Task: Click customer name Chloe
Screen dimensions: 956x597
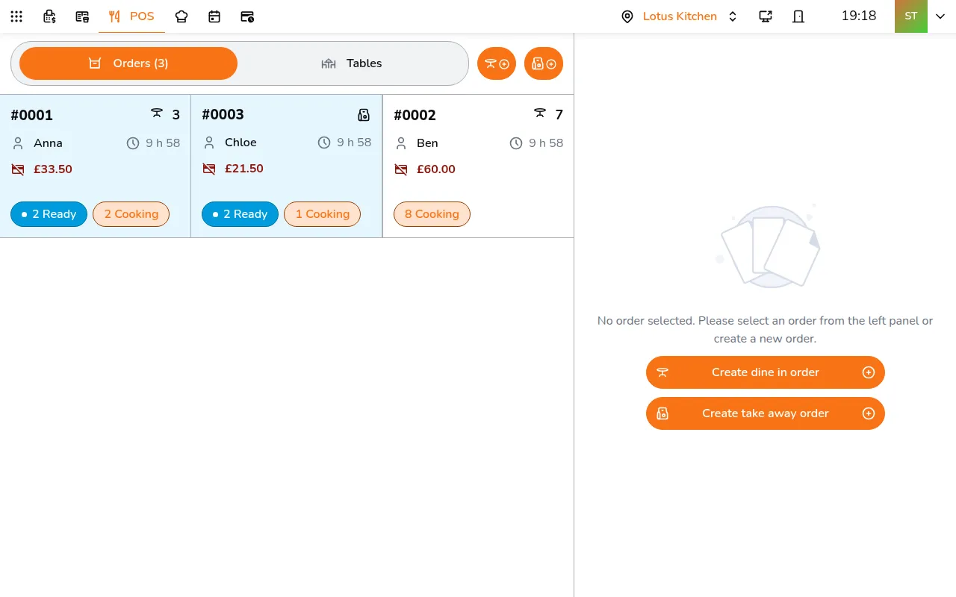Action: [x=240, y=143]
